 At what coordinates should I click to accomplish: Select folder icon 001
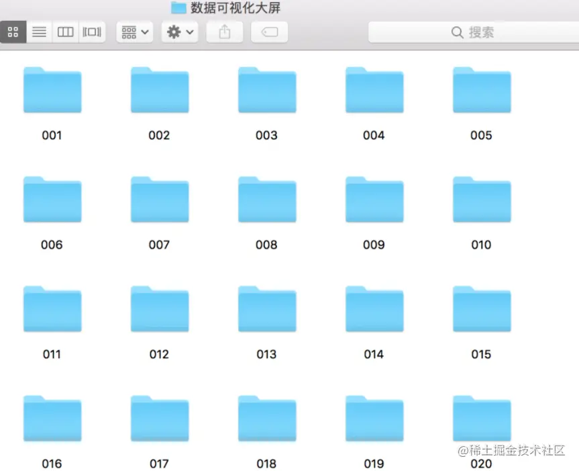coord(52,90)
